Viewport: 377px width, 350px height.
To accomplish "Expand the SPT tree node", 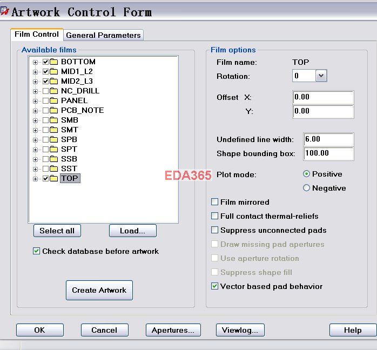I will [x=35, y=150].
